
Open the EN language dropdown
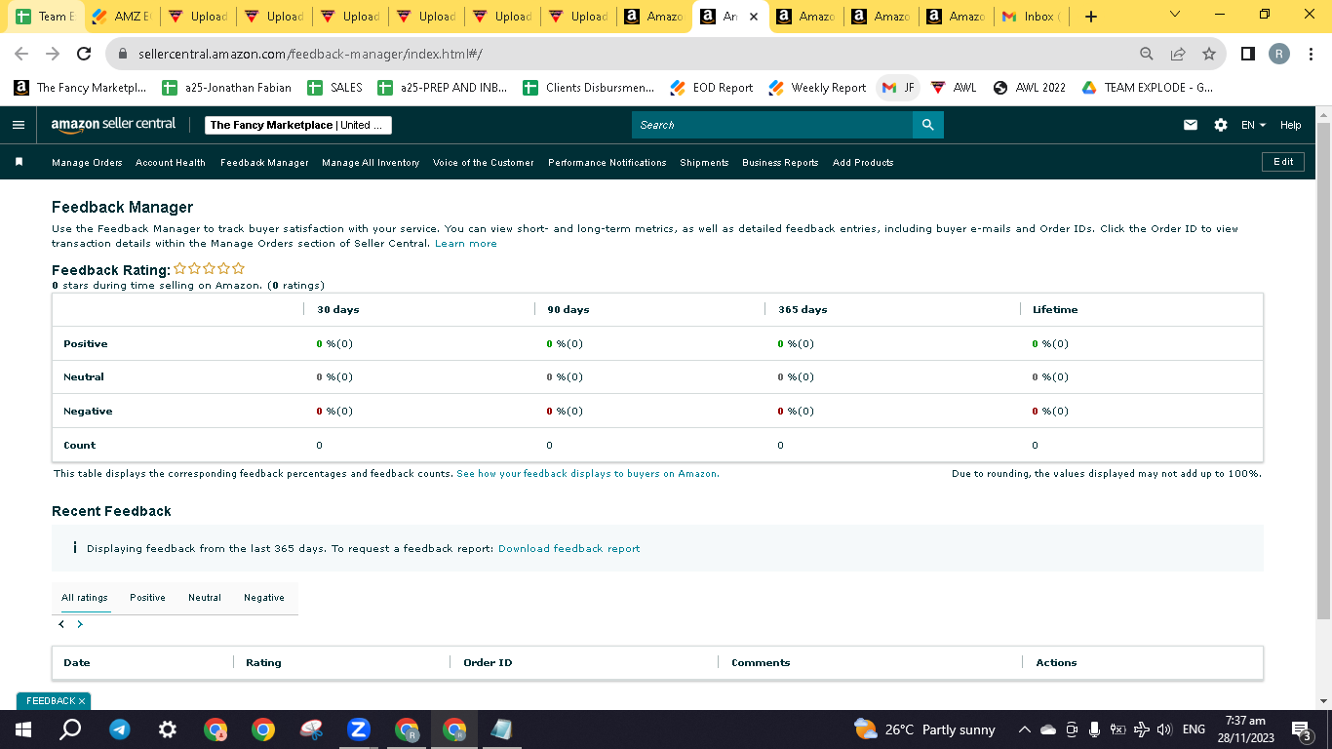pyautogui.click(x=1253, y=125)
